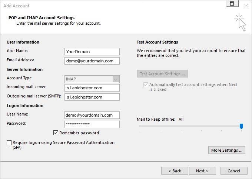Screen dimensions: 252x179
Task: Open More Settings
Action: [x=226, y=150]
